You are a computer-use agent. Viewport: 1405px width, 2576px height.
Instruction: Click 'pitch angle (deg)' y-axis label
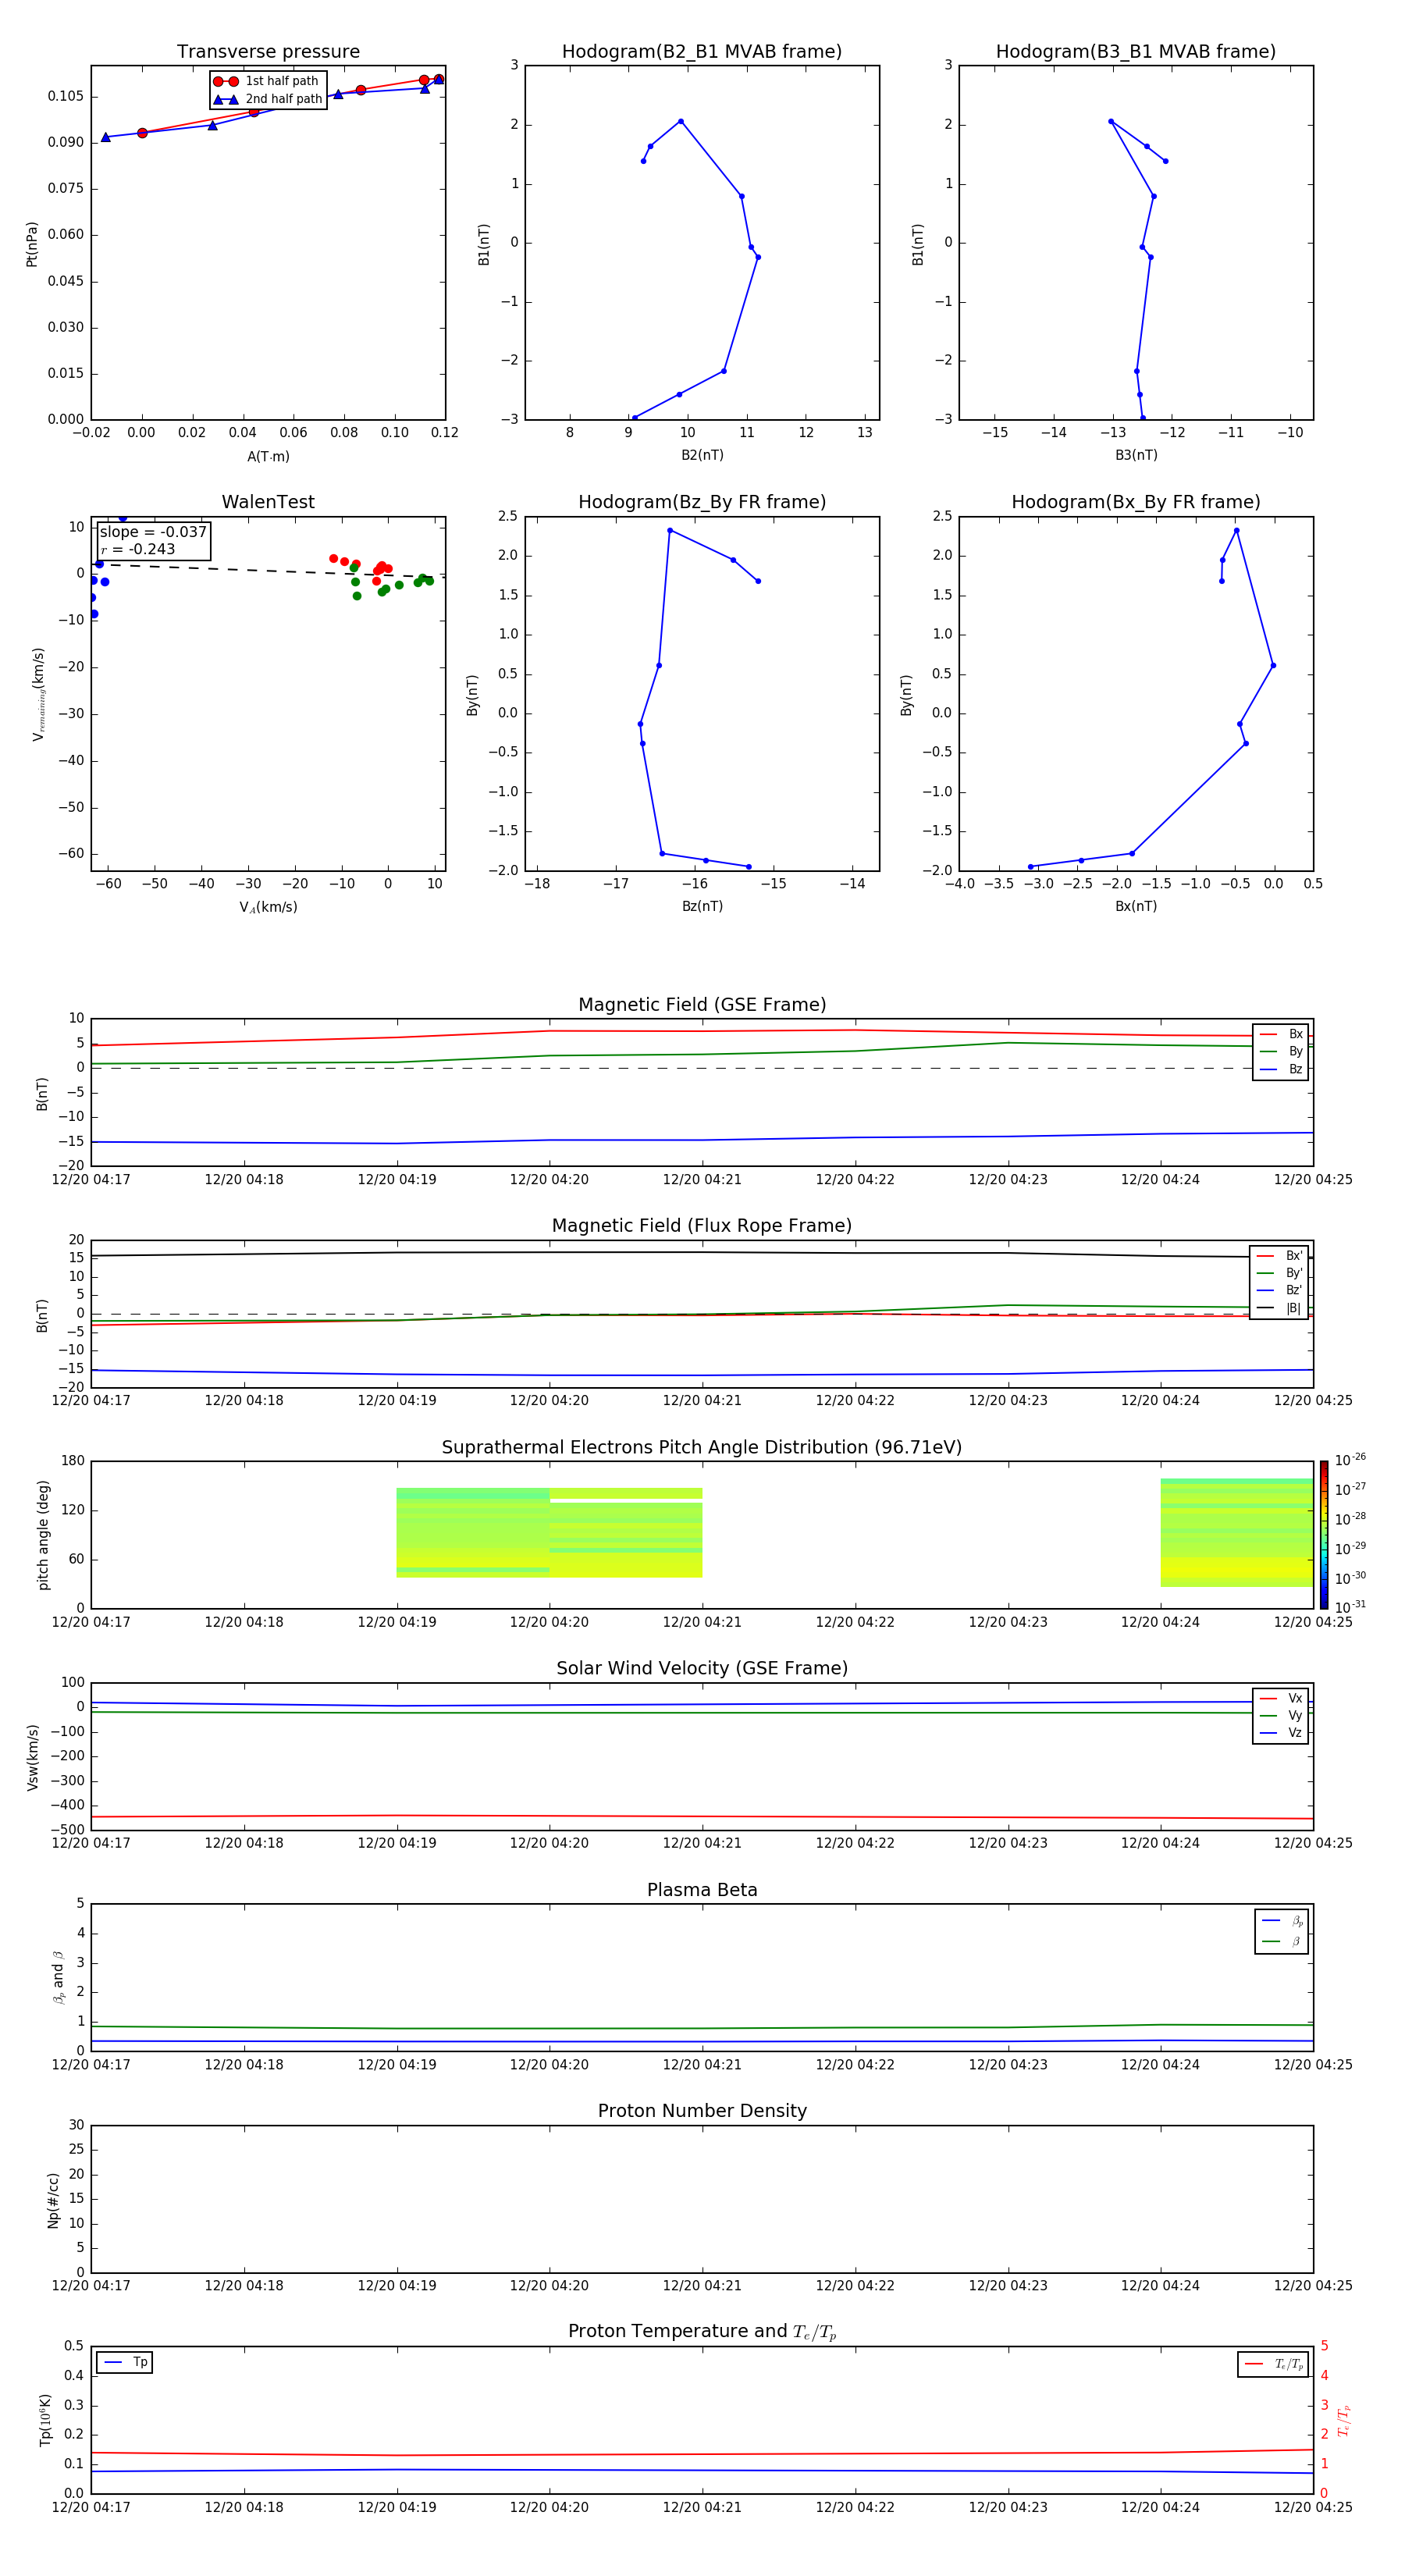coord(43,1535)
